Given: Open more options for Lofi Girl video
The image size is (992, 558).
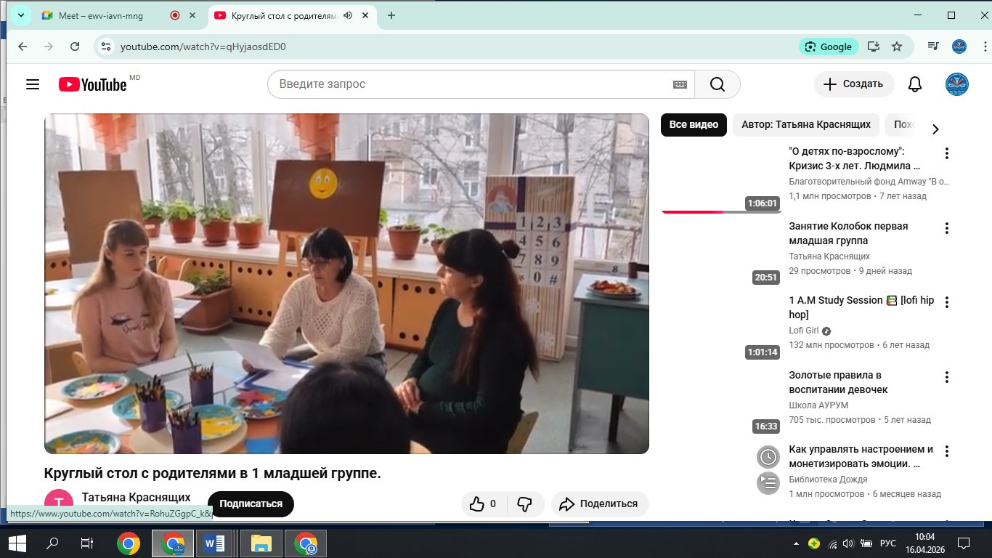Looking at the screenshot, I should click(946, 302).
